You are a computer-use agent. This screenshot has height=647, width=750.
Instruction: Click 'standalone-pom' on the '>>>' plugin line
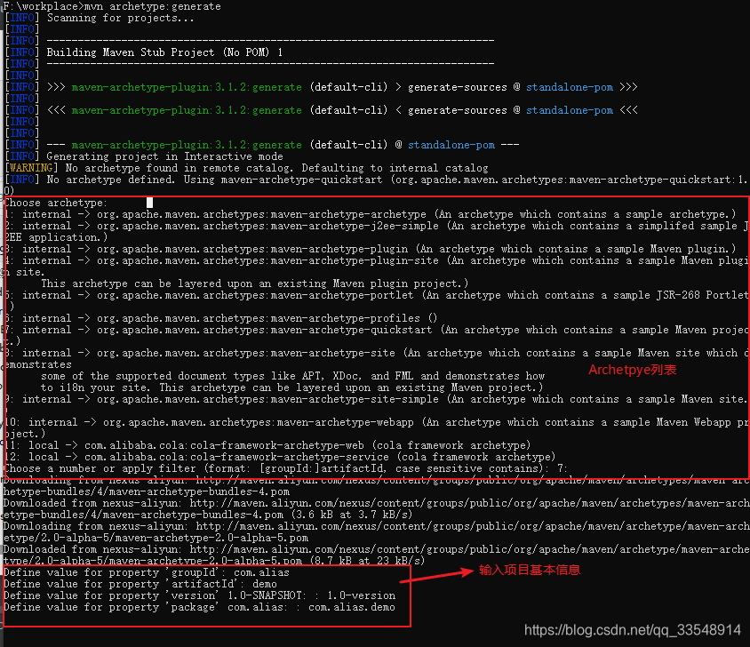pos(570,87)
